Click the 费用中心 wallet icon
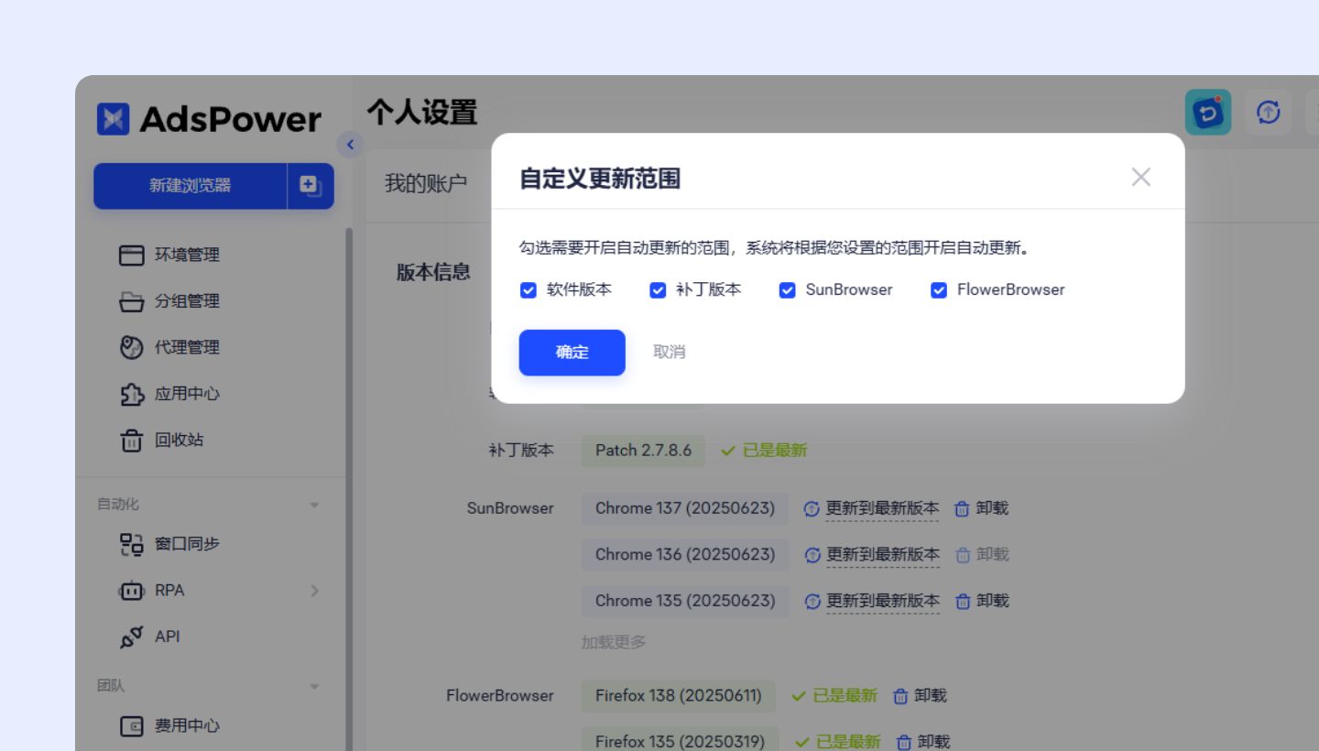Image resolution: width=1319 pixels, height=751 pixels. [132, 726]
